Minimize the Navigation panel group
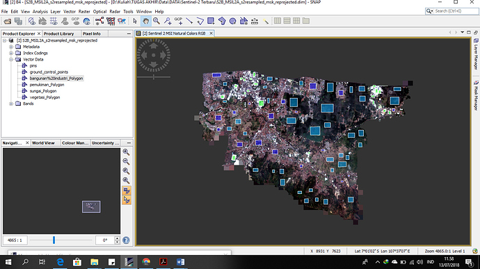This screenshot has height=269, width=480. click(x=129, y=143)
